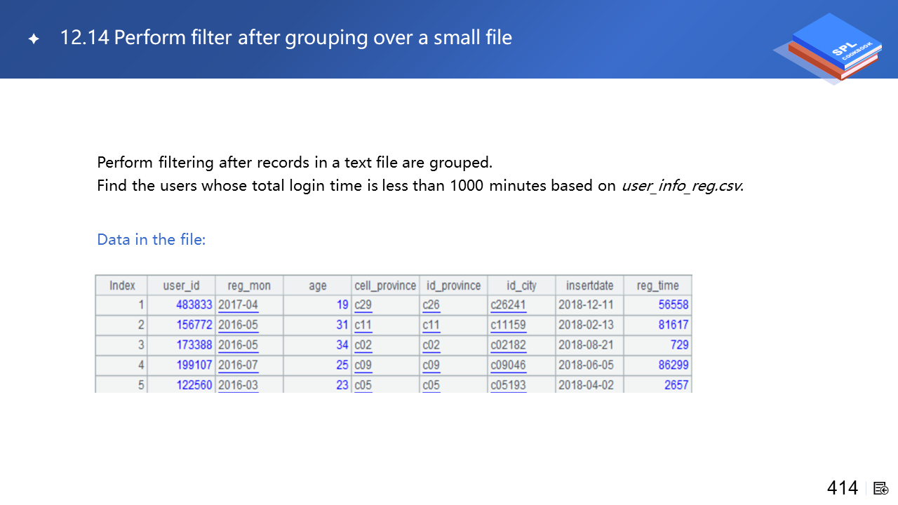Click user_id value 483833
Image resolution: width=898 pixels, height=505 pixels.
click(194, 305)
